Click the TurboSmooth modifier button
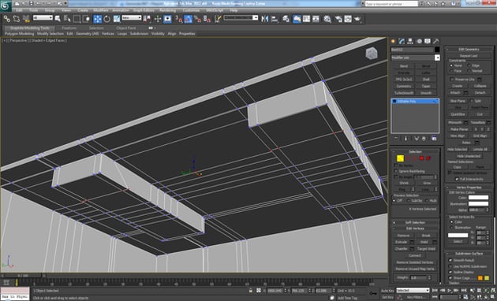This screenshot has height=301, width=497. pyautogui.click(x=404, y=93)
